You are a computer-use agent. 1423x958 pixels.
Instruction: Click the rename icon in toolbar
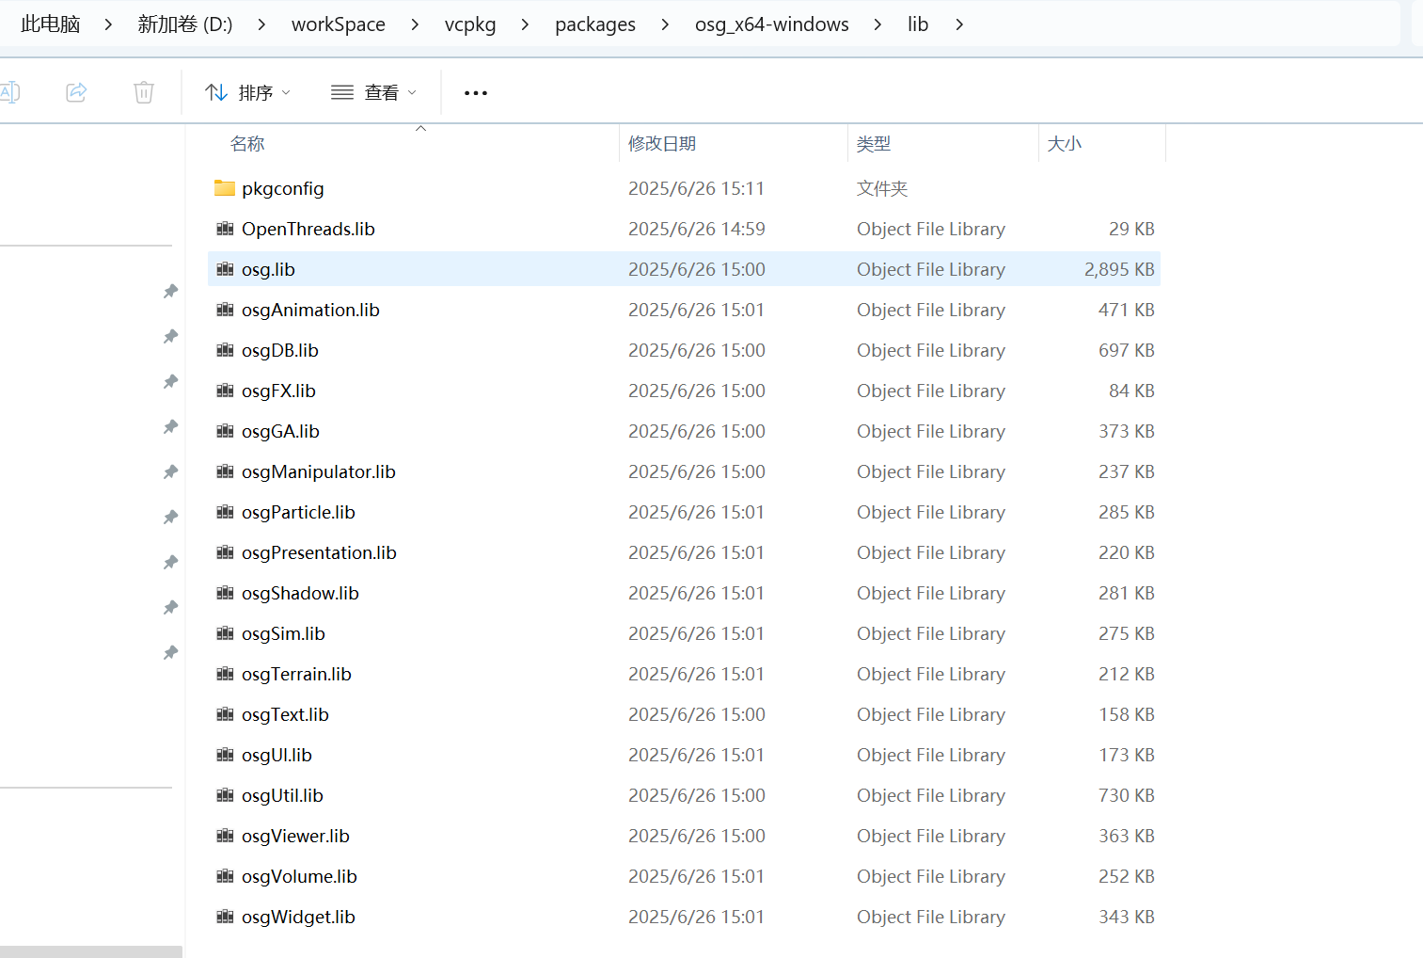point(9,92)
